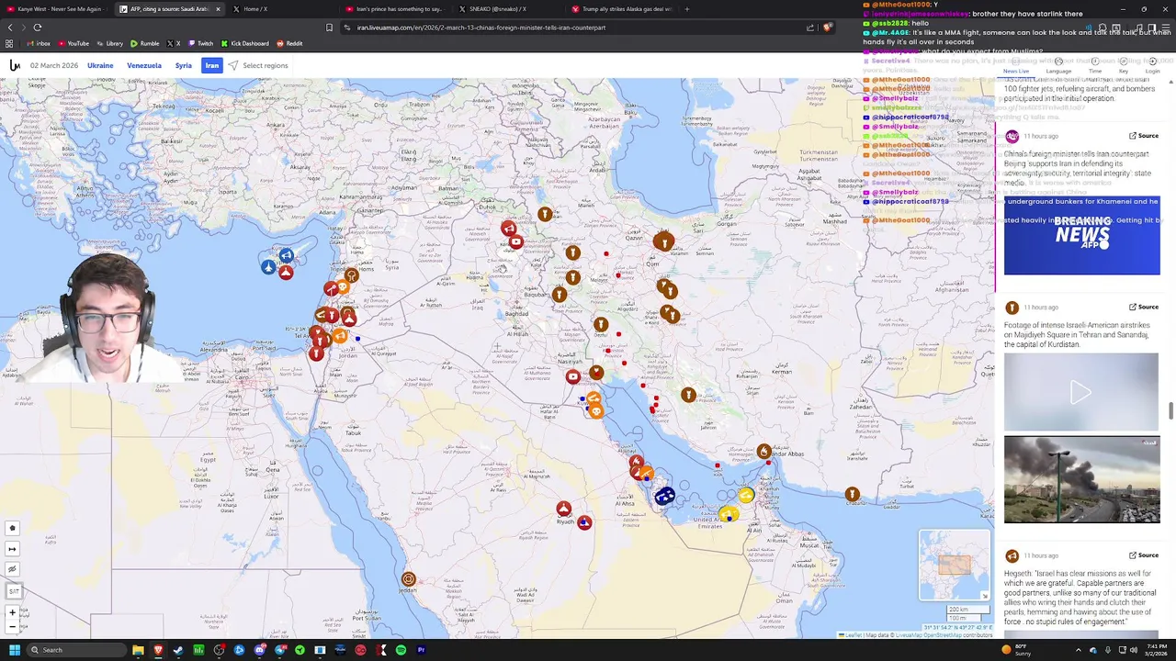Play the Majidiyeh Square airstrike video
This screenshot has height=661, width=1176.
coord(1081,393)
